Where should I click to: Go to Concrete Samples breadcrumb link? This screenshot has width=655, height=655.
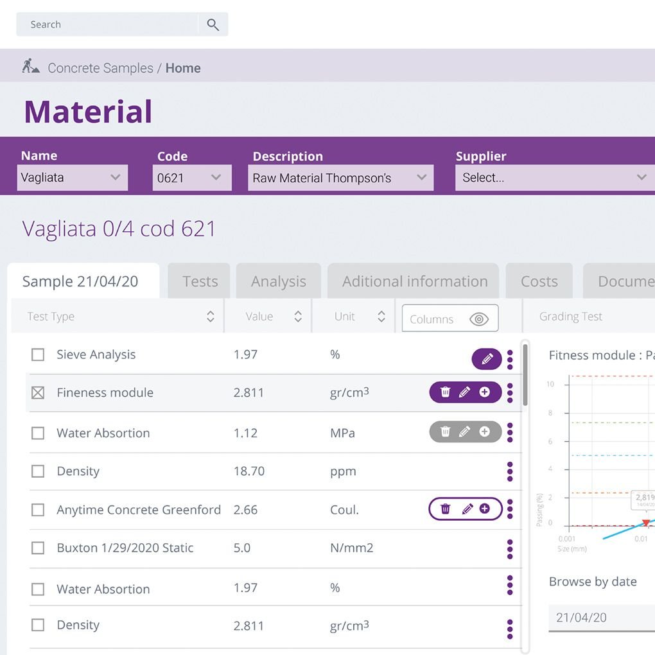click(100, 68)
